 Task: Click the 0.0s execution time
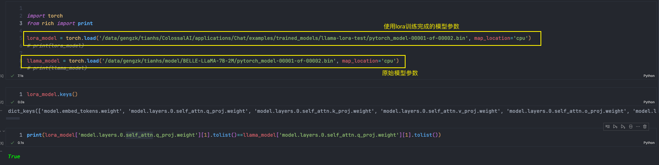tap(21, 102)
